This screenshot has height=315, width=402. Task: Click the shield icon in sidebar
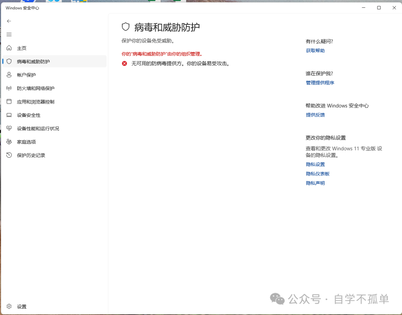point(9,61)
